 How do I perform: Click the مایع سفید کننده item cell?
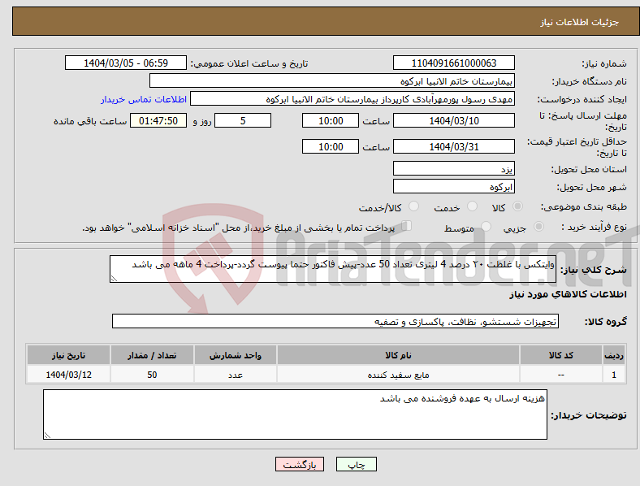tap(398, 375)
